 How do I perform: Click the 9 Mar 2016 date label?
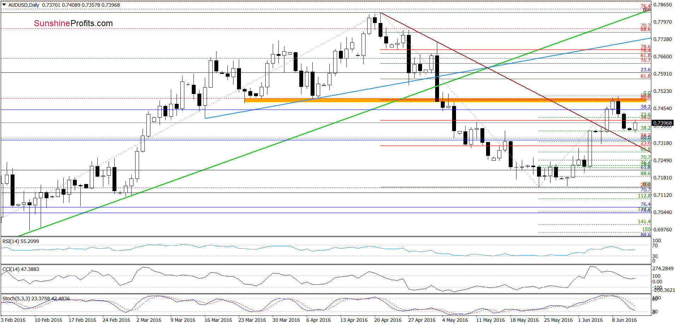coord(183,320)
